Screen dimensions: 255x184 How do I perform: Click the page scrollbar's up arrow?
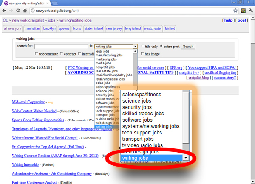[253, 17]
